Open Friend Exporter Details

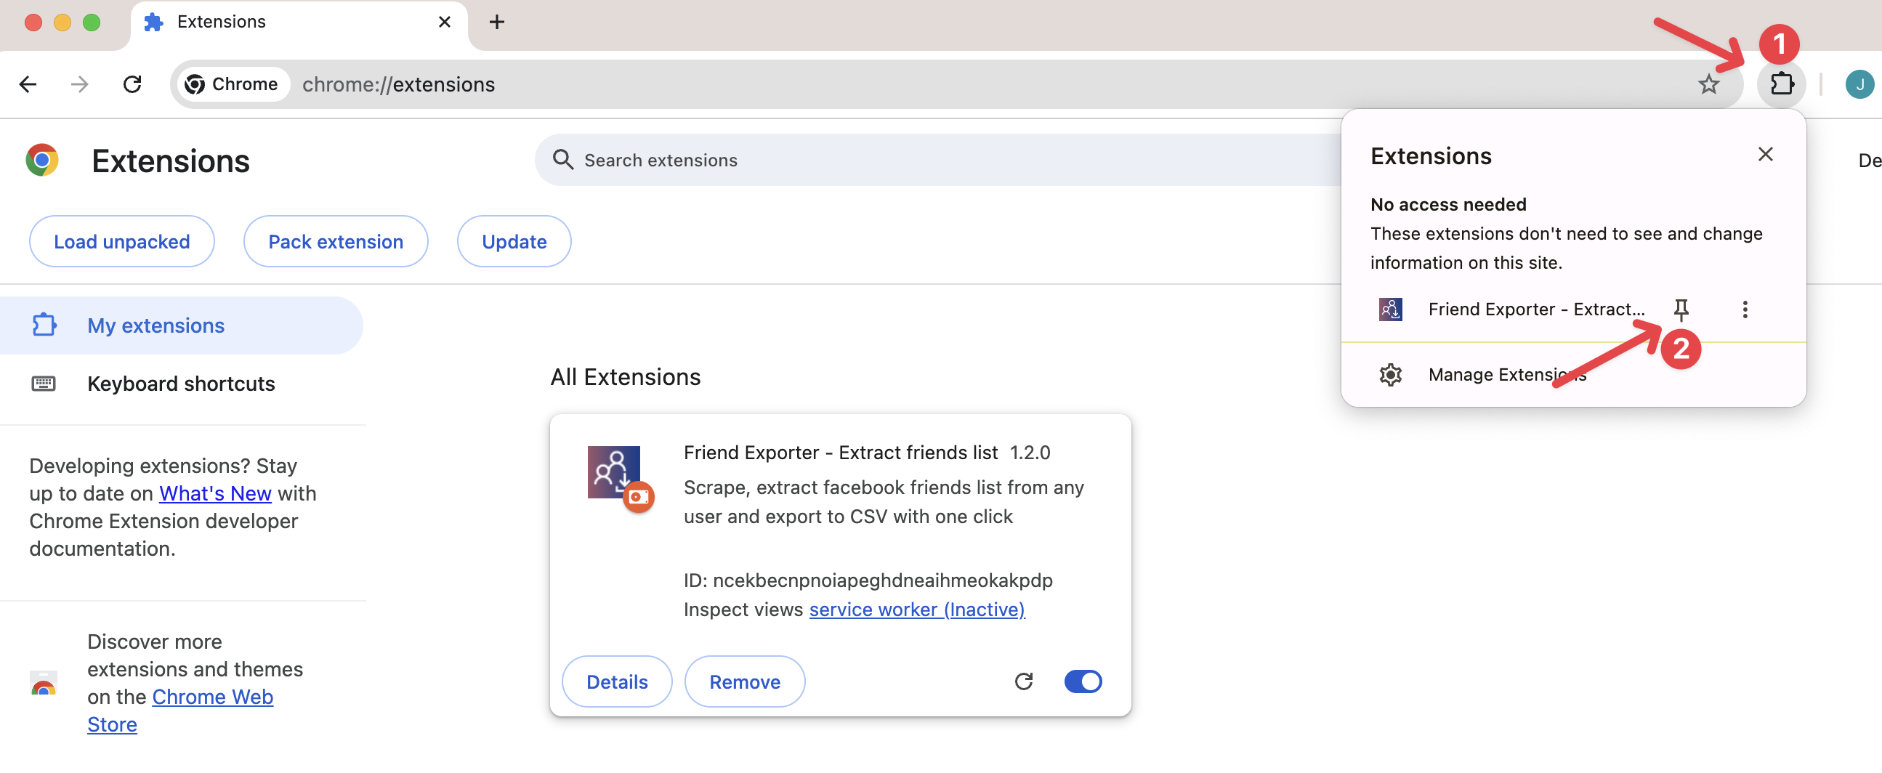617,681
